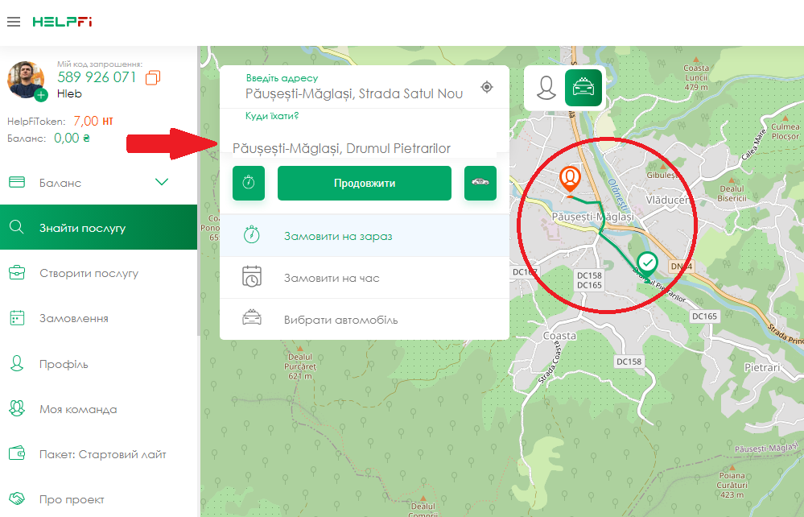
Task: Open the Створити послугу menu item
Action: coord(89,273)
